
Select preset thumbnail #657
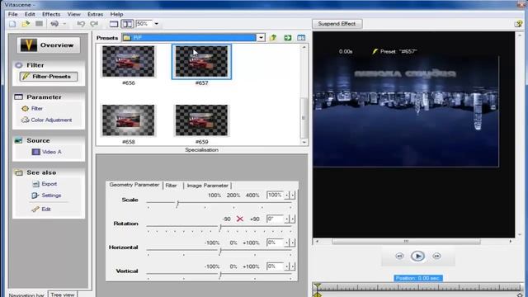click(201, 62)
